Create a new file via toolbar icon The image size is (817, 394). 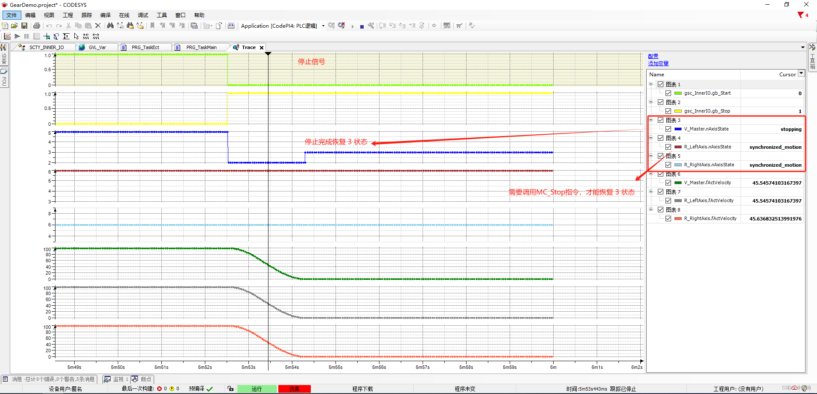pos(5,26)
